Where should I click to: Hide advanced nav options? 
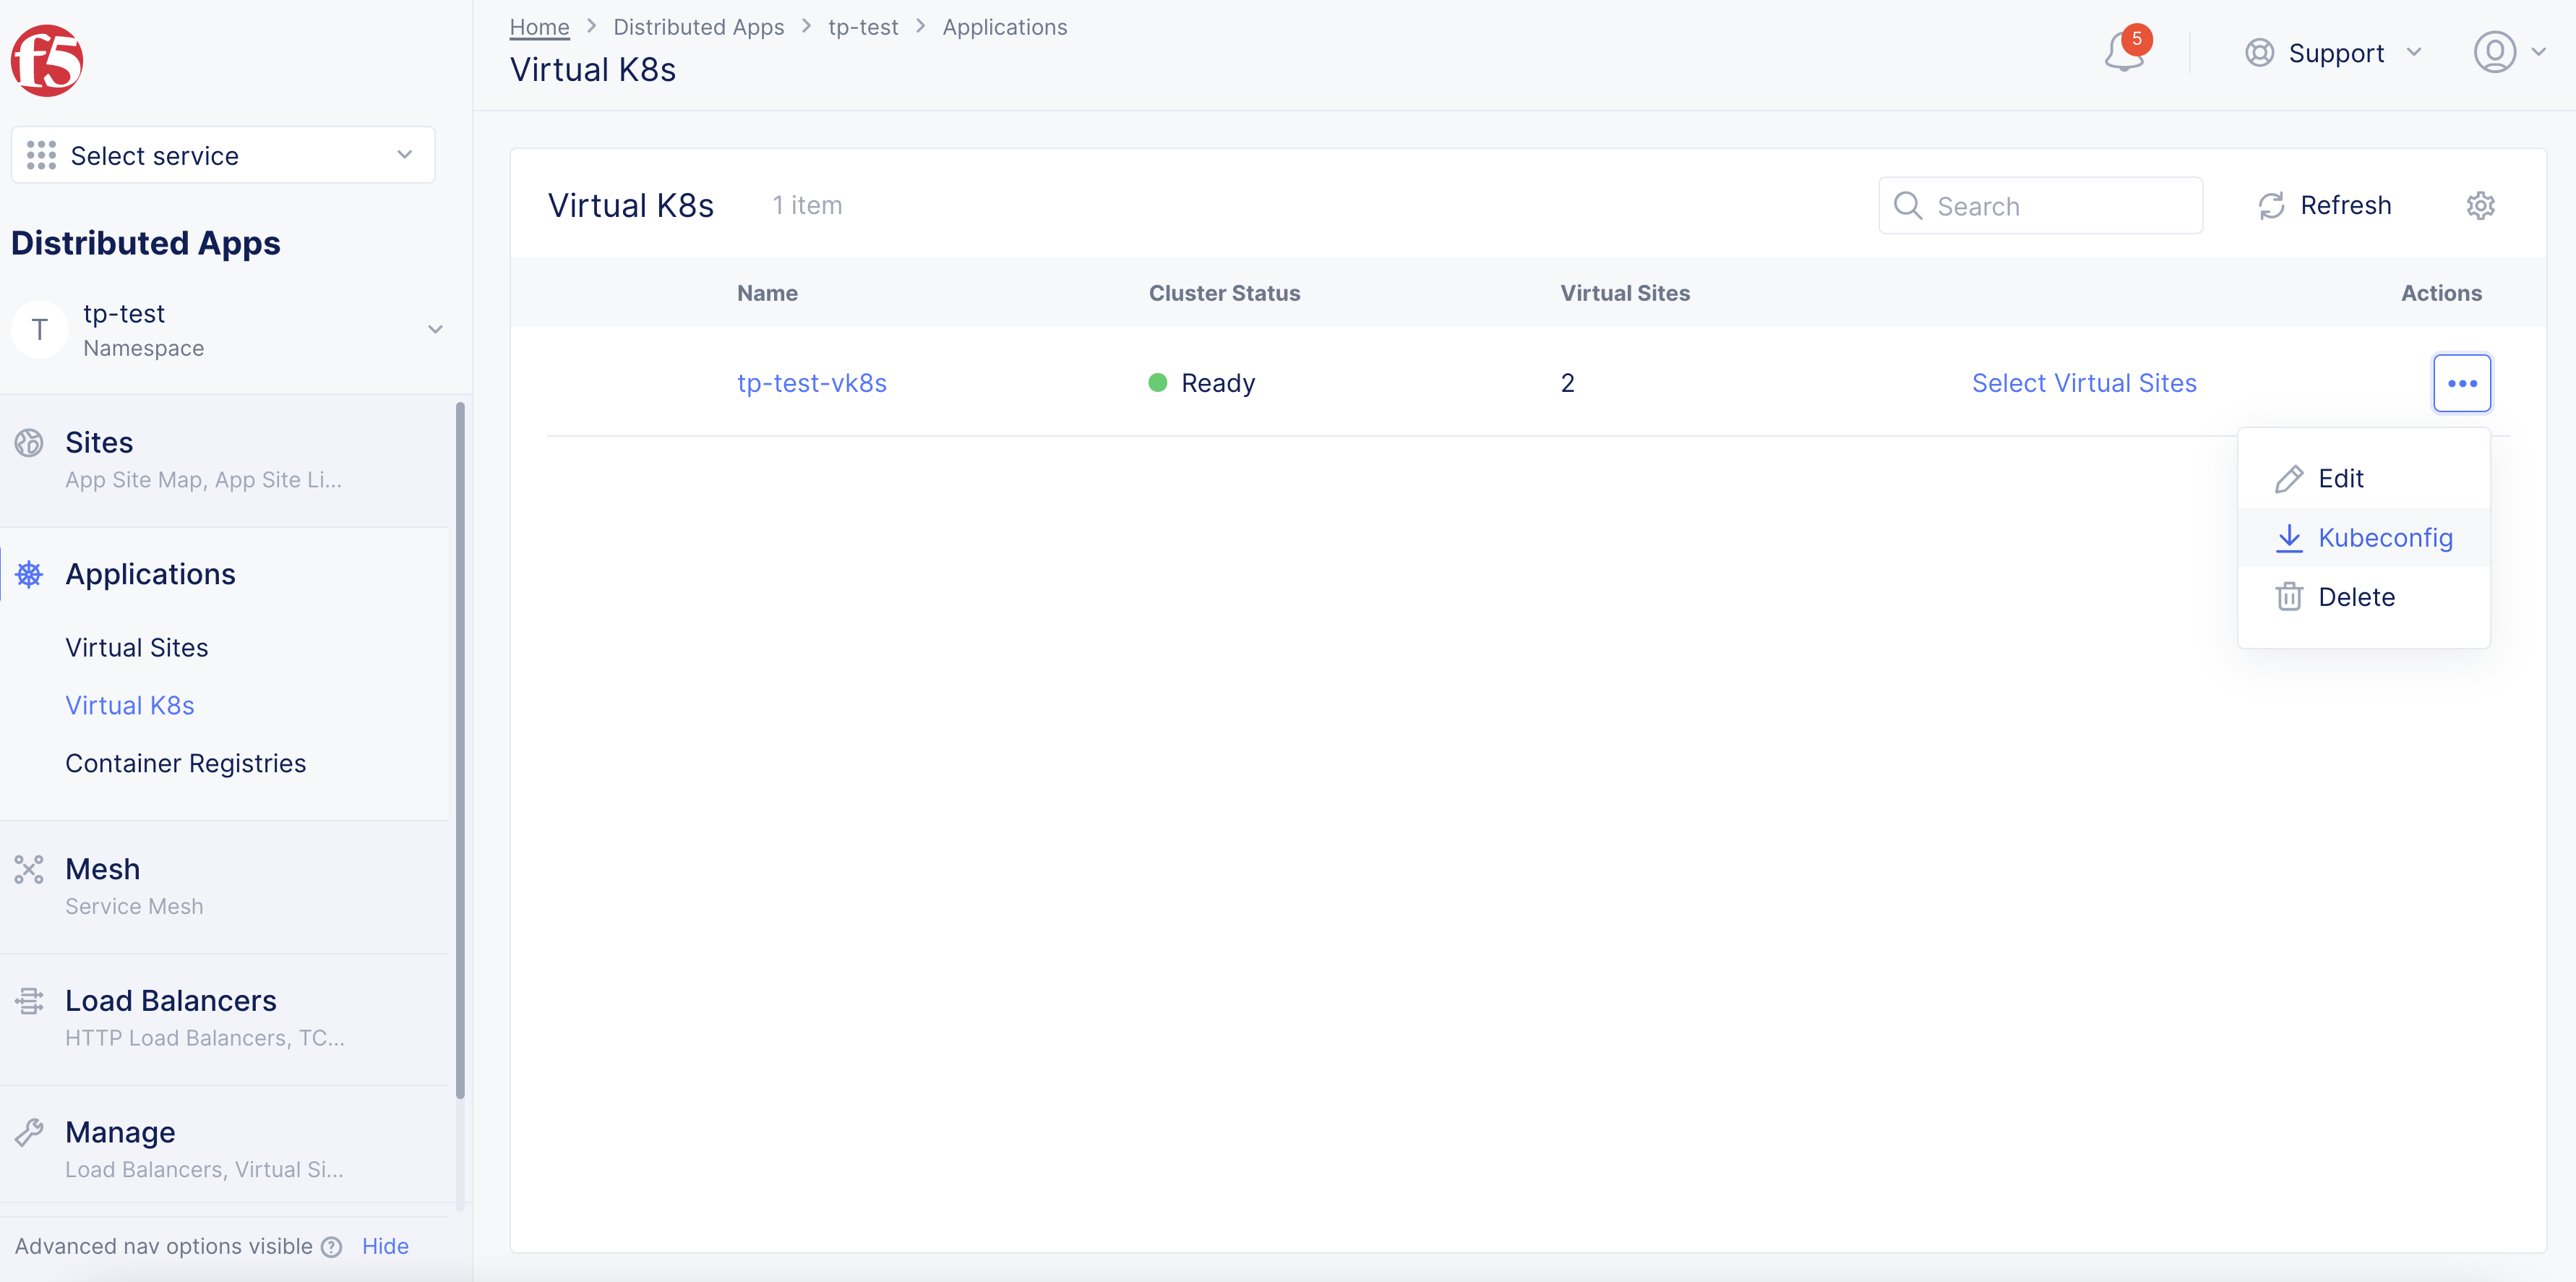click(385, 1246)
